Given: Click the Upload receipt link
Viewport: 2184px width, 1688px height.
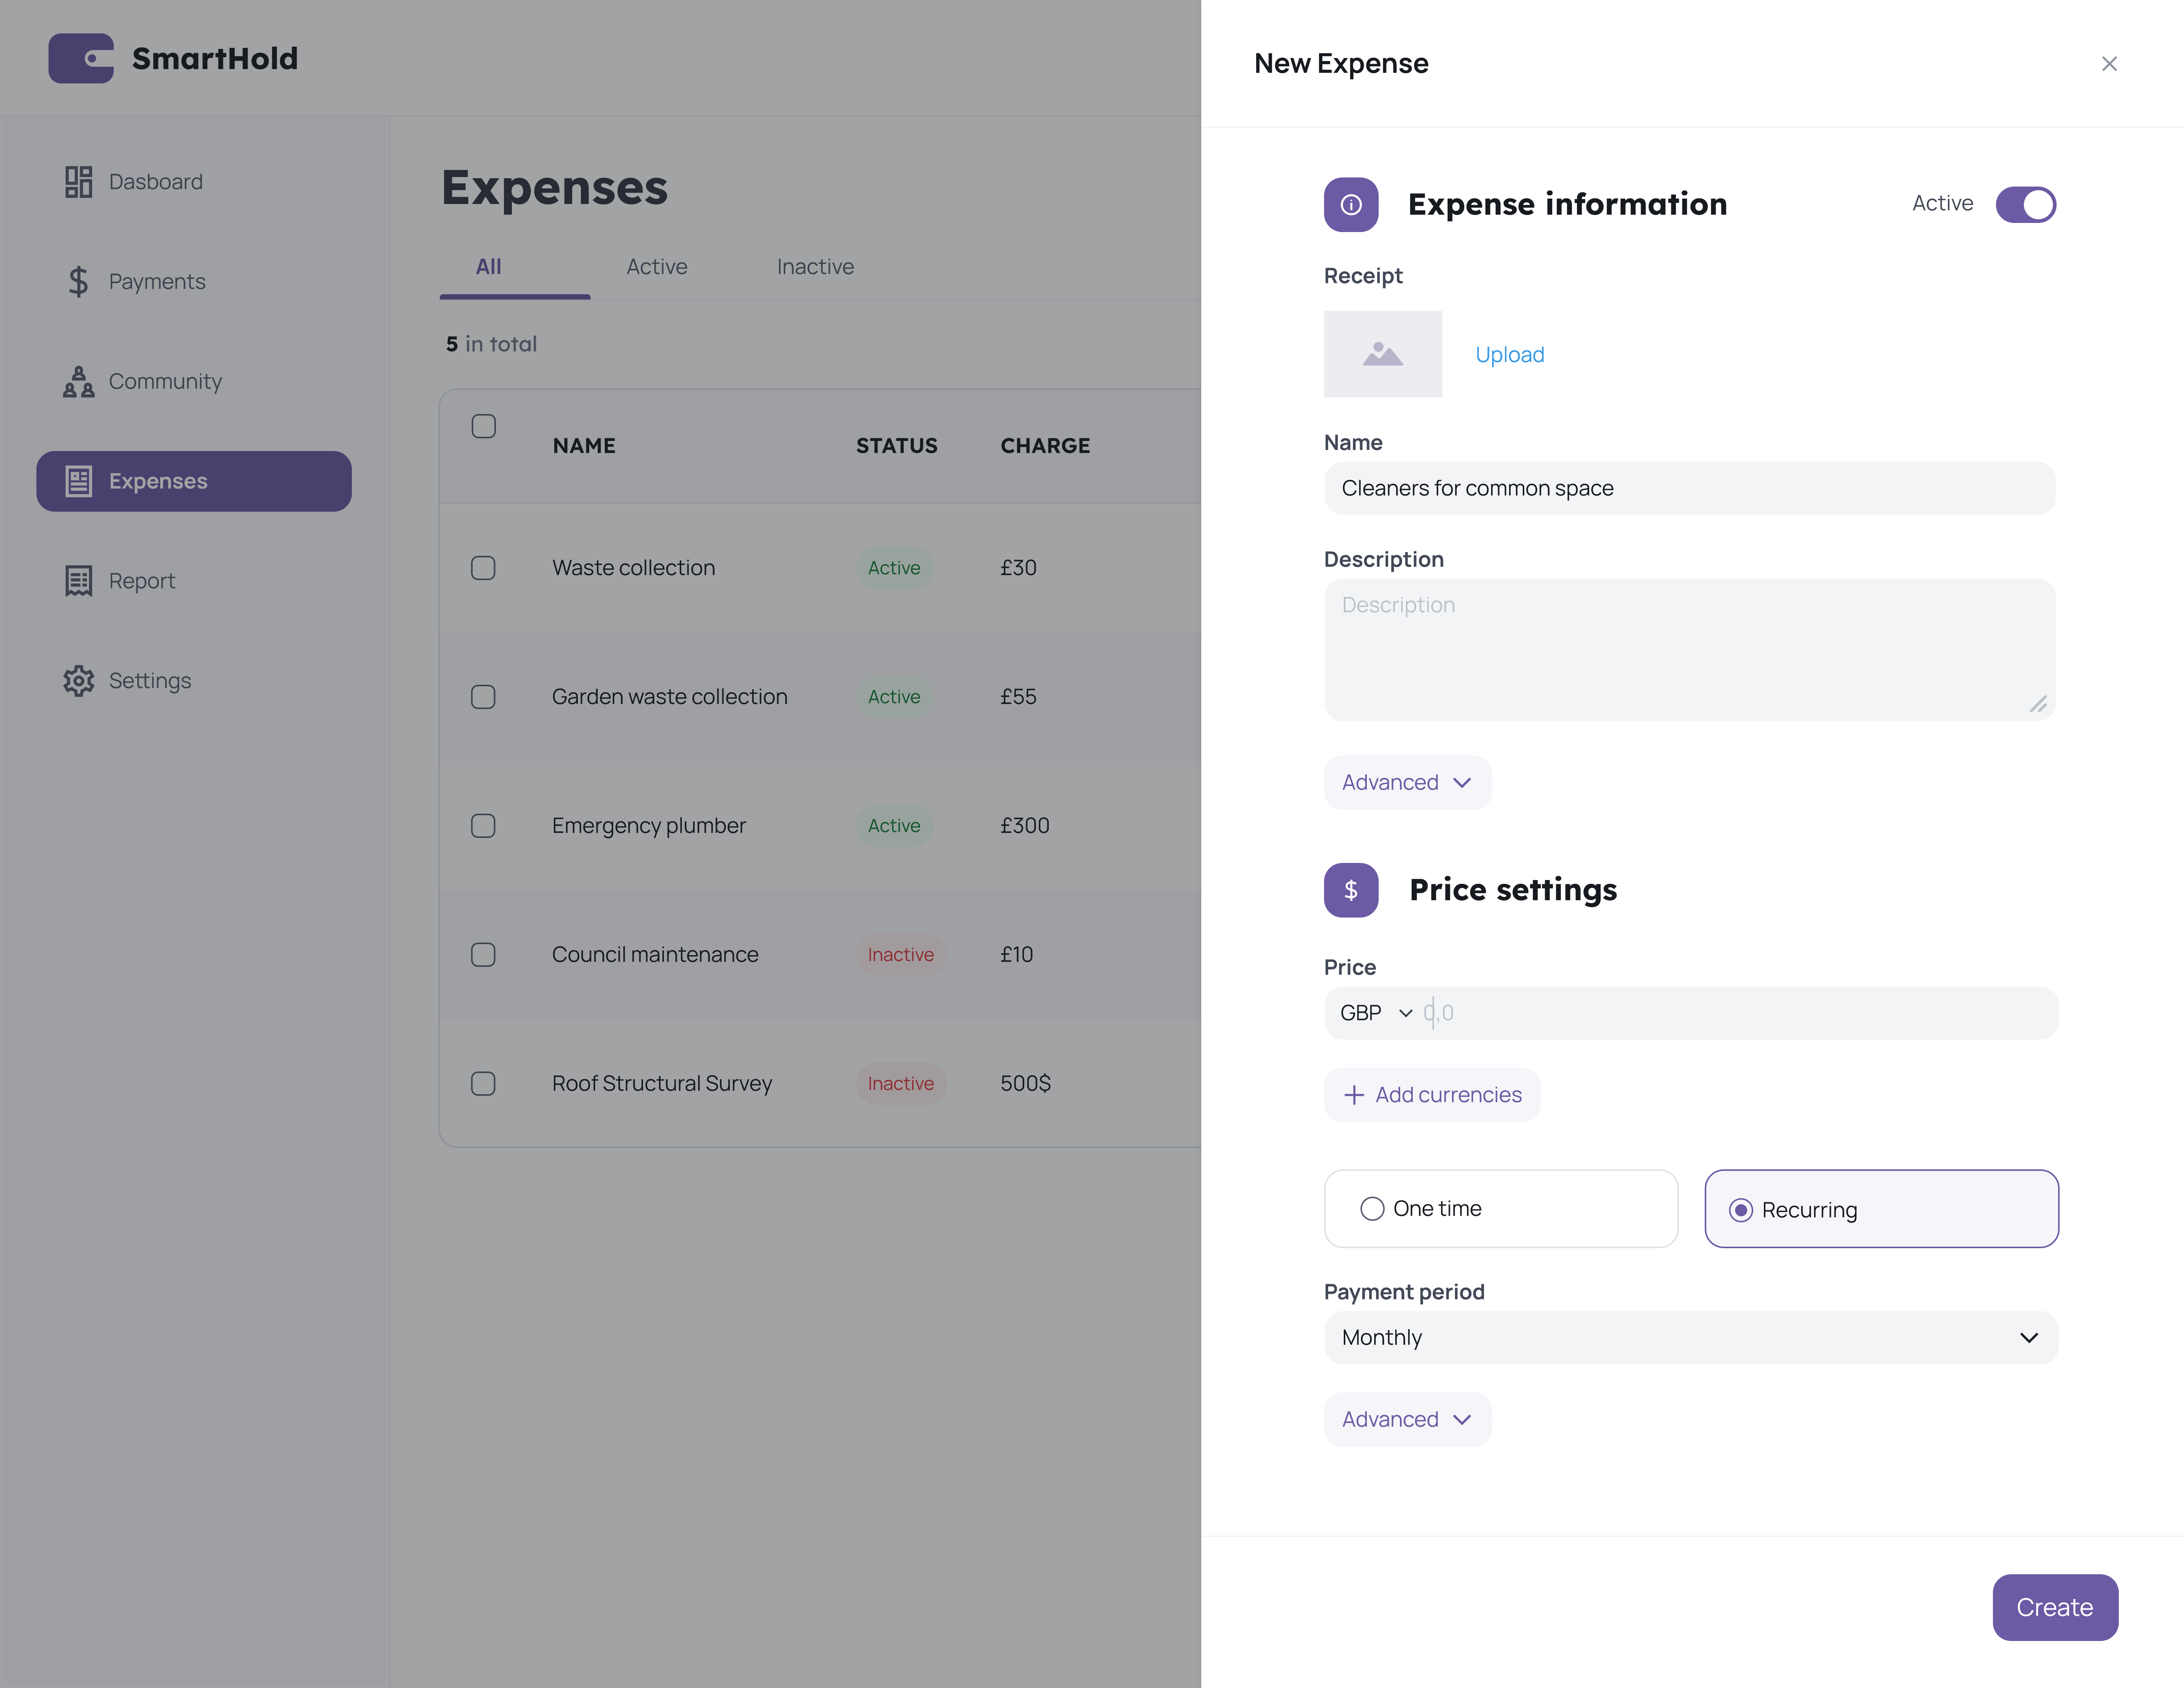Looking at the screenshot, I should pos(1509,355).
